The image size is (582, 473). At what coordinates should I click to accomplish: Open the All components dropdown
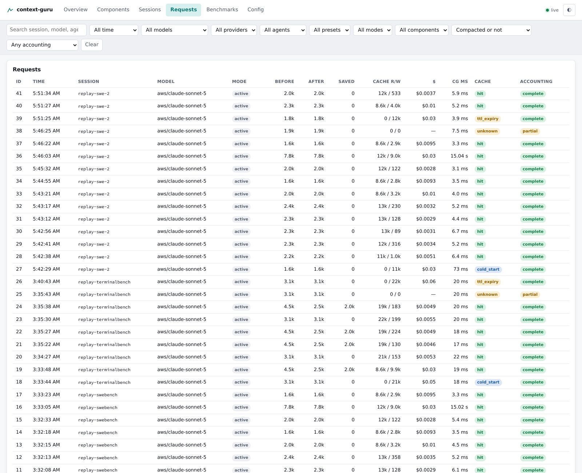pyautogui.click(x=422, y=30)
